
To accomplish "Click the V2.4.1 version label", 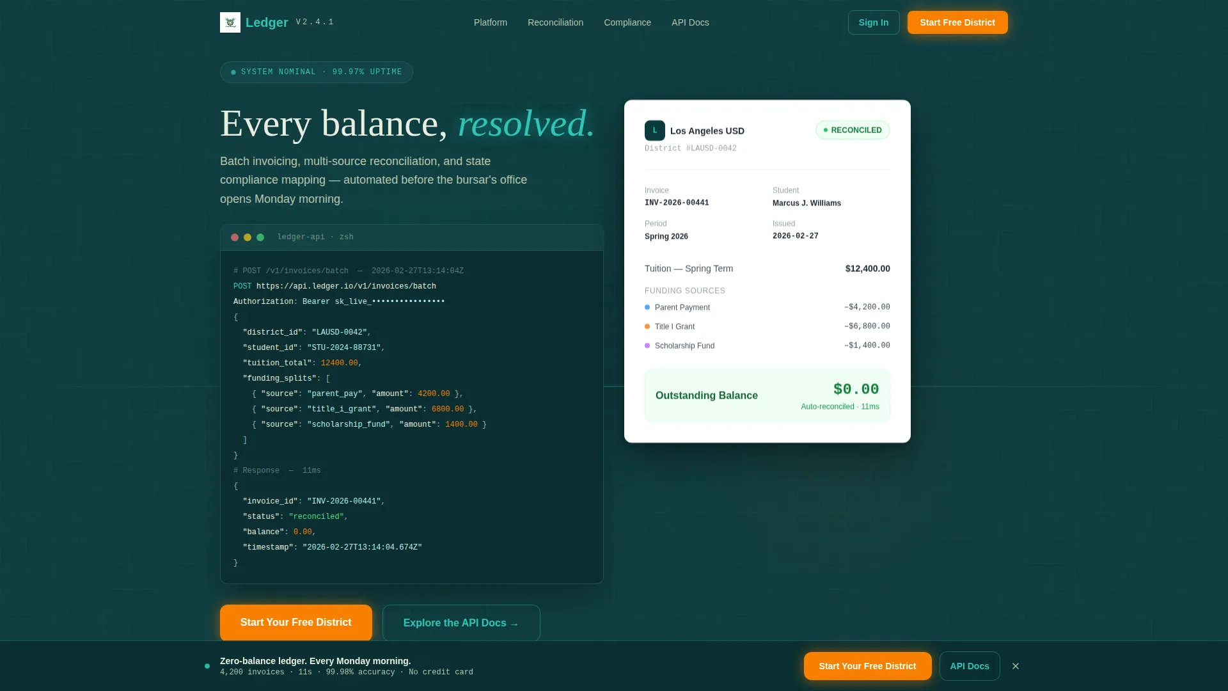I will pos(315,22).
